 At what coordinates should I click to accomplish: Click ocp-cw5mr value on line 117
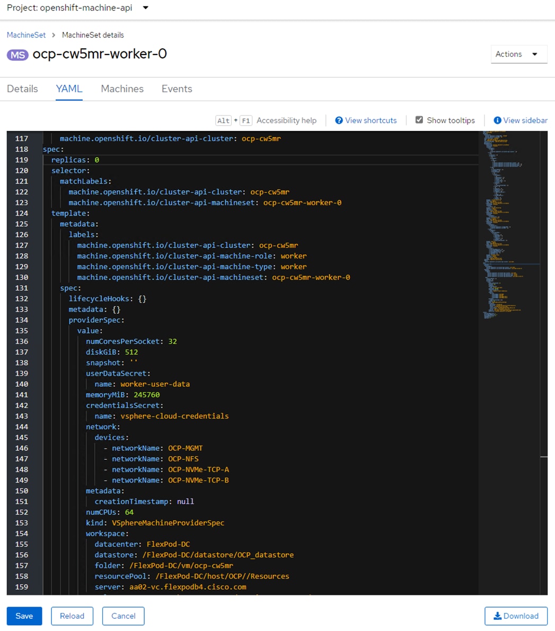pyautogui.click(x=261, y=138)
